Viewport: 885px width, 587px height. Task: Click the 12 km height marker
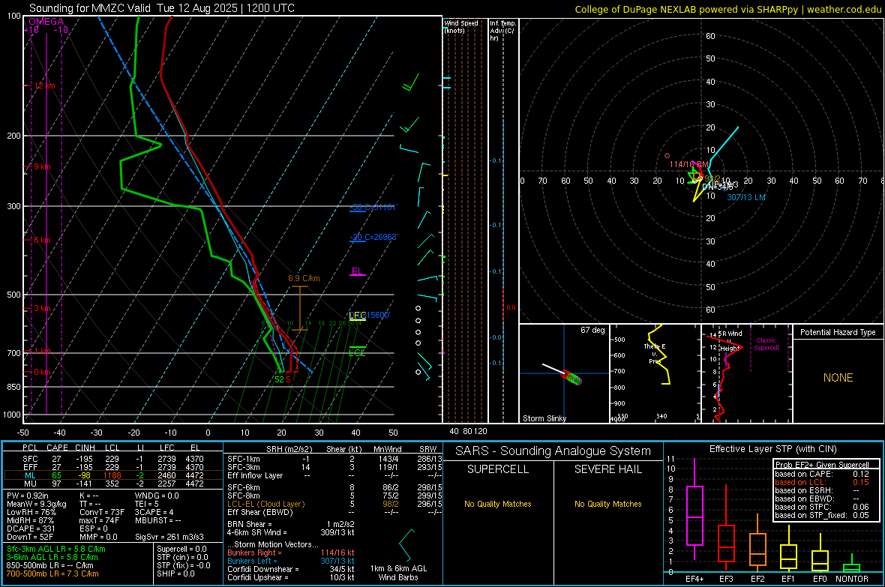44,85
